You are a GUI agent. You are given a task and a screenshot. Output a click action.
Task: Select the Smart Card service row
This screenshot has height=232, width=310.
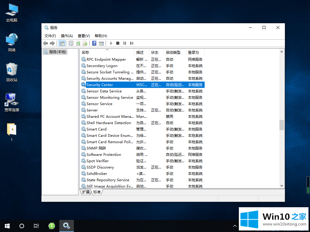[97, 129]
